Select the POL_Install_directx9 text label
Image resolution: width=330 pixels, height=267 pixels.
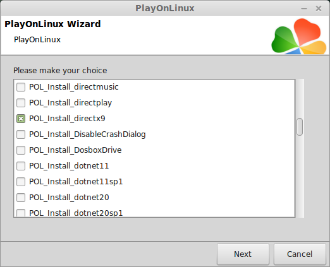coord(67,119)
